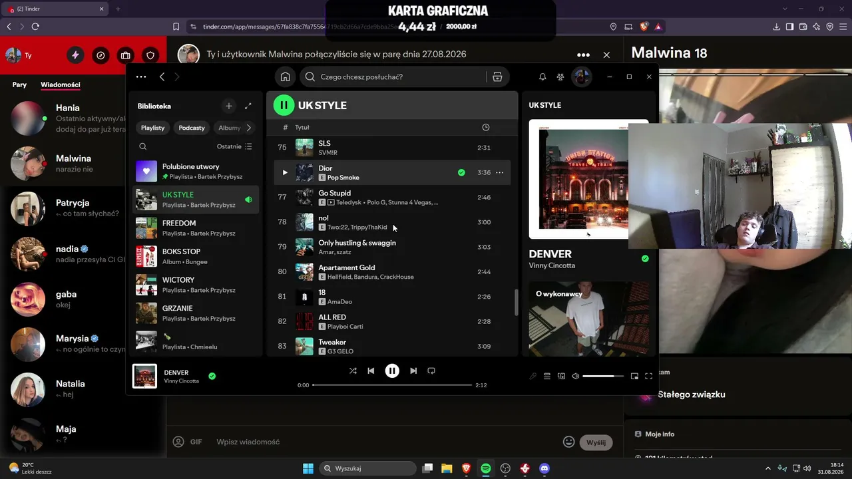Screen dimensions: 852x479
Task: Open the Spotify play queue
Action: click(547, 376)
